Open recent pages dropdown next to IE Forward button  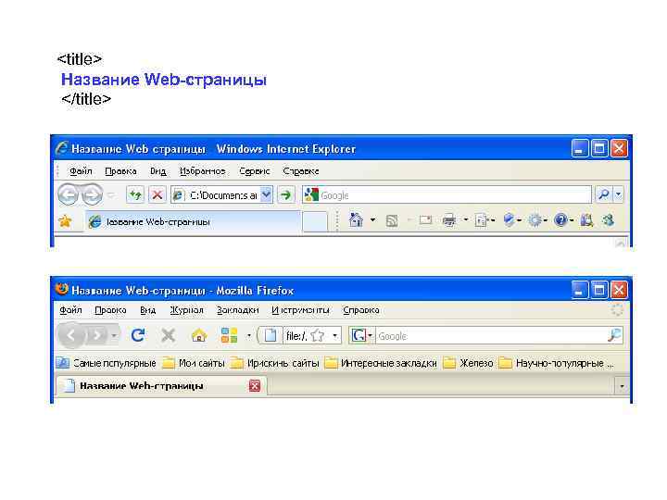click(111, 195)
